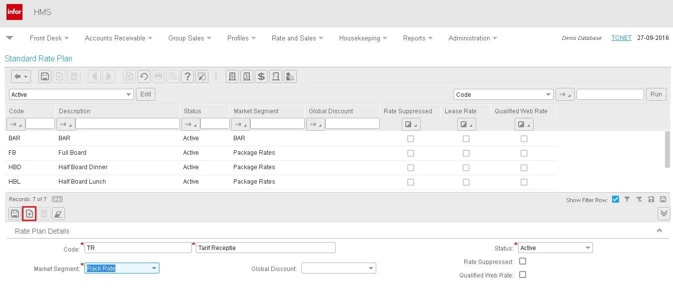
Task: Open help with the question mark icon
Action: tap(187, 76)
